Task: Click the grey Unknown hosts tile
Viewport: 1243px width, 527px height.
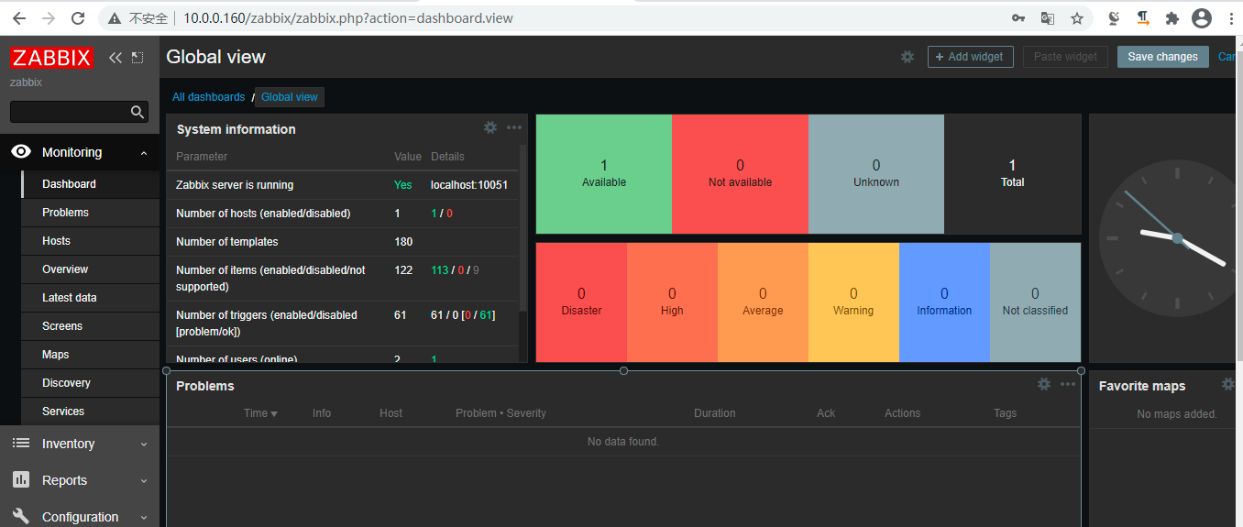Action: [x=876, y=174]
